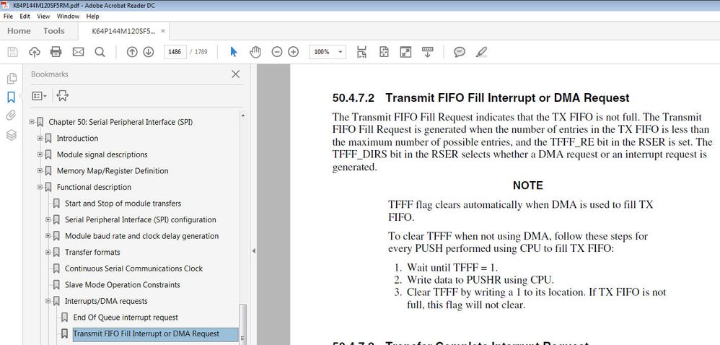Viewport: 720px width, 345px height.
Task: Select Functional description bookmark label
Action: (94, 187)
